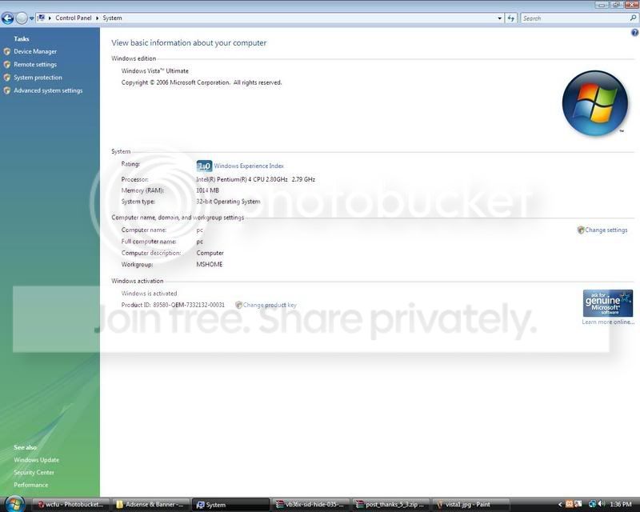Expand the arrow after Control Panel breadcrumb
Image resolution: width=640 pixels, height=512 pixels.
(97, 18)
